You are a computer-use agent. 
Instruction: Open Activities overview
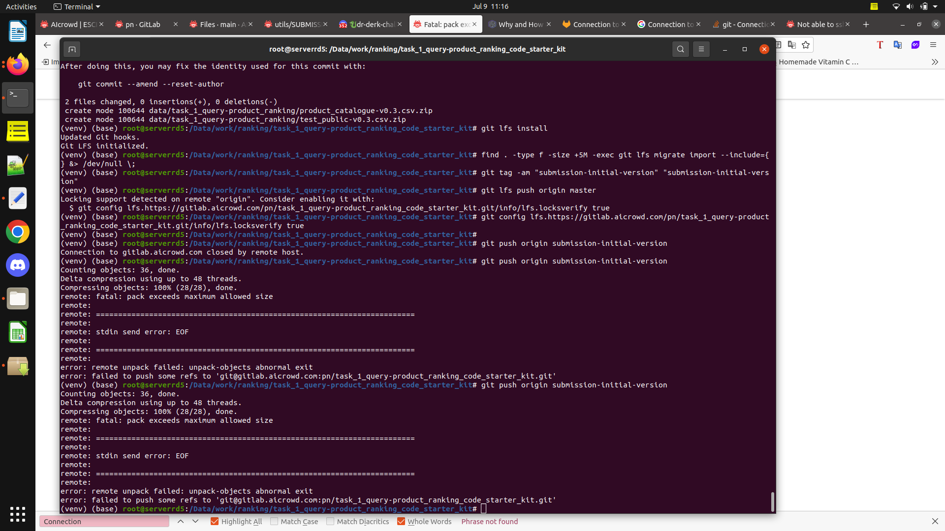pyautogui.click(x=21, y=6)
